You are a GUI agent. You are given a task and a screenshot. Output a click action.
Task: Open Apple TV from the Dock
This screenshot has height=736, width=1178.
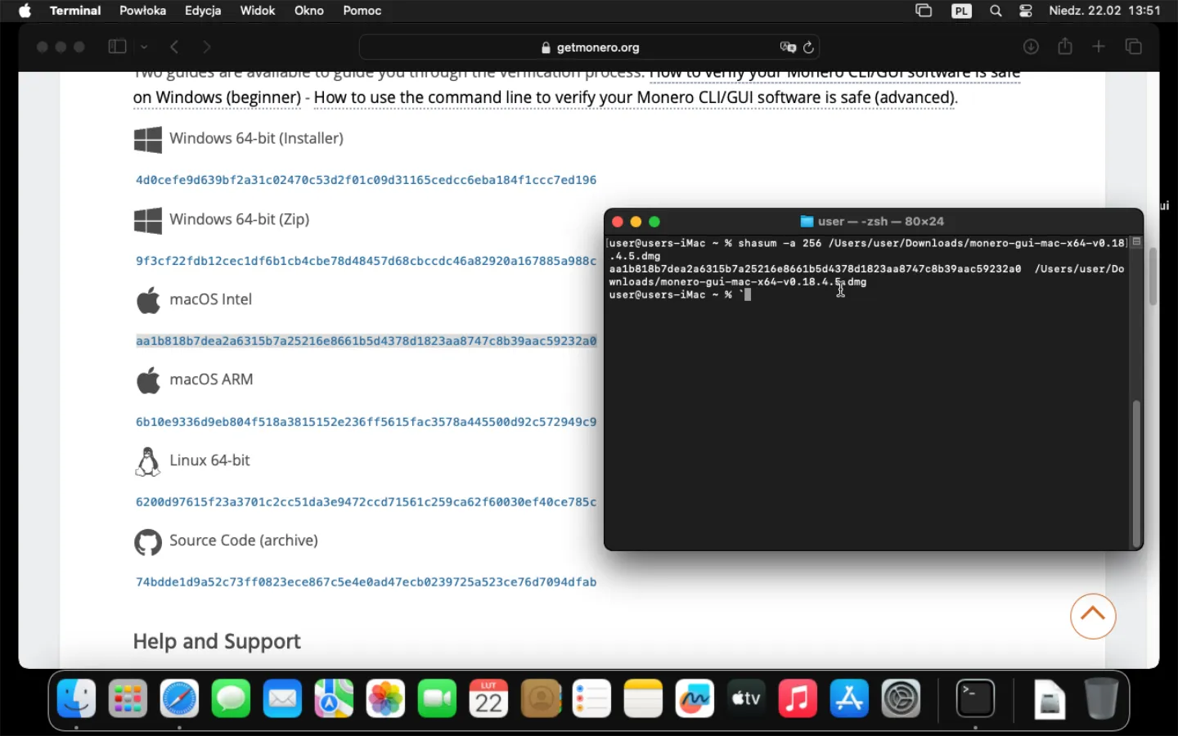pos(746,699)
